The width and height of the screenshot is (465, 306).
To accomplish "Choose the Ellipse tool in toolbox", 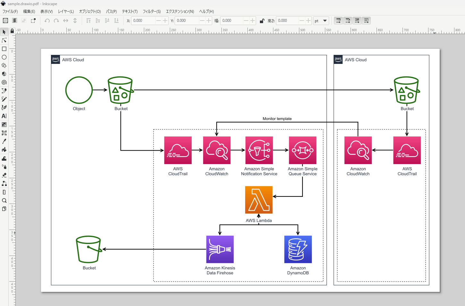I will pos(4,57).
